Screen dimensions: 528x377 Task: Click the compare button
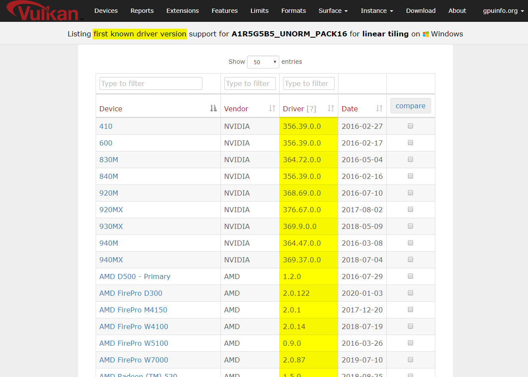410,106
